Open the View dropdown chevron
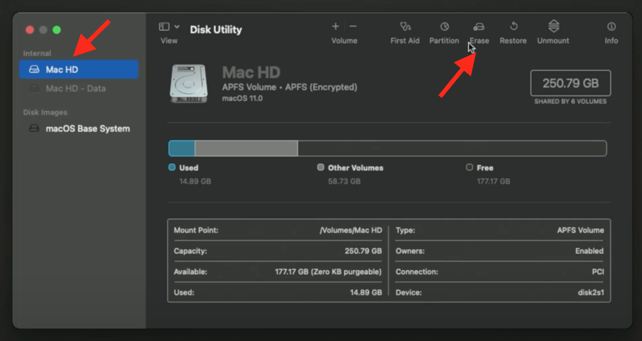The image size is (642, 341). (177, 27)
